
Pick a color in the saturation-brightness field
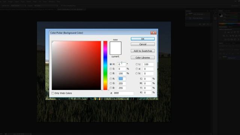pyautogui.click(x=76, y=65)
